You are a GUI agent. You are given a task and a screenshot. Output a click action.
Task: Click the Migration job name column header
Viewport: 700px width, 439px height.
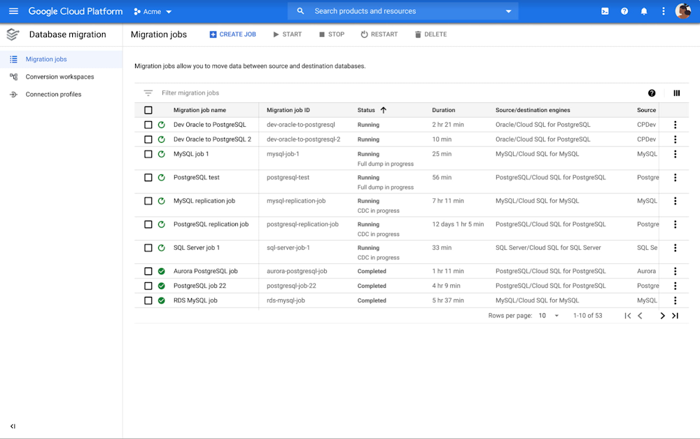199,110
